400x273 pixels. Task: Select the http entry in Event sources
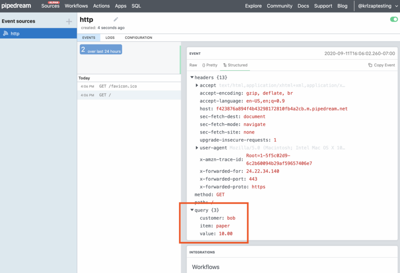(x=38, y=34)
